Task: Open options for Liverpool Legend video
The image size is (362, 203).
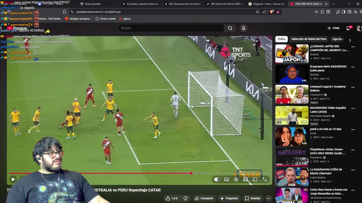Action: click(353, 87)
